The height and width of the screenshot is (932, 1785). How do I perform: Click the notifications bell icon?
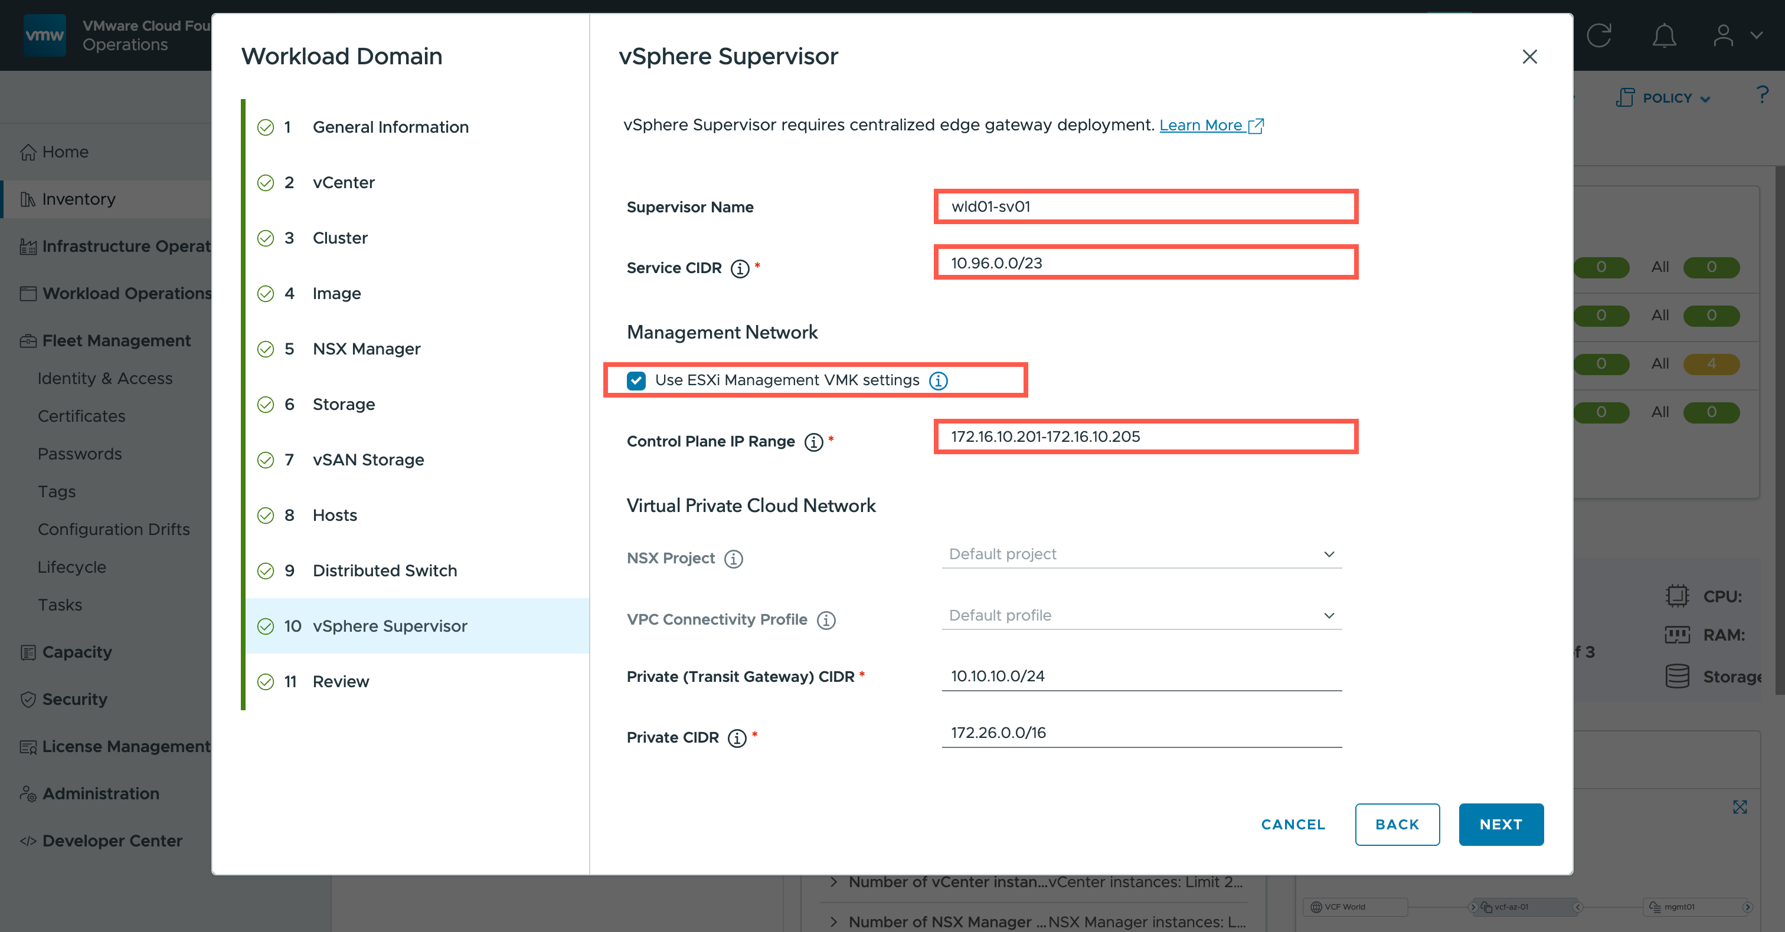click(x=1664, y=35)
